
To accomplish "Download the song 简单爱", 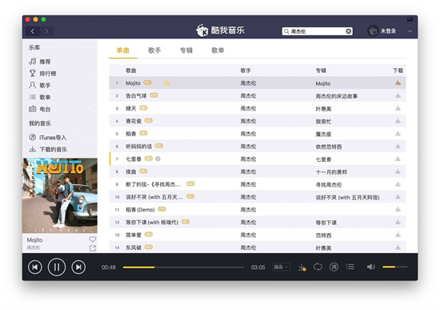I will click(x=398, y=235).
